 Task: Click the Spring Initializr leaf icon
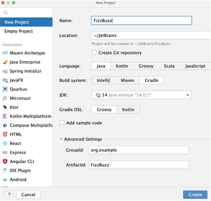(x=5, y=71)
